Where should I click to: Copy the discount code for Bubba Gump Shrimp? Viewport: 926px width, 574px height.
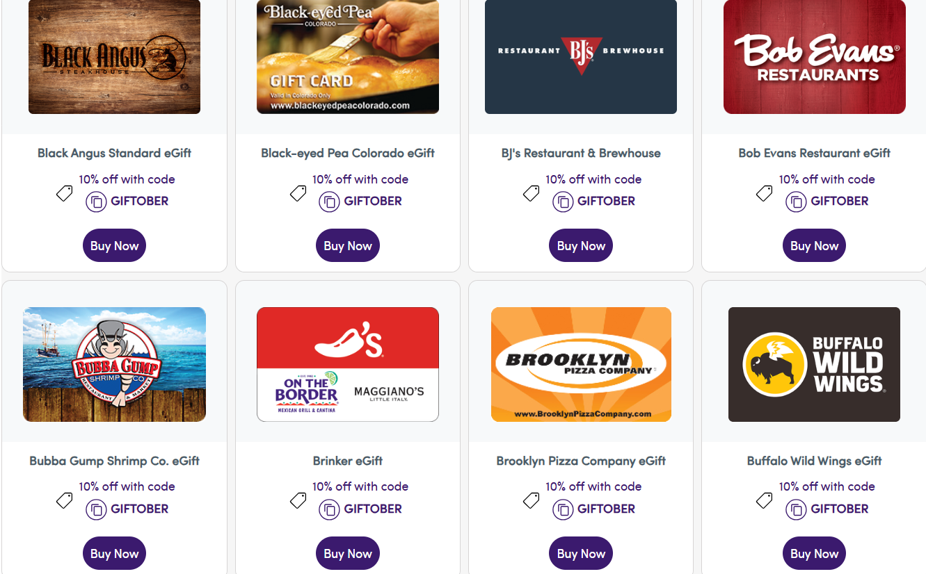[96, 509]
